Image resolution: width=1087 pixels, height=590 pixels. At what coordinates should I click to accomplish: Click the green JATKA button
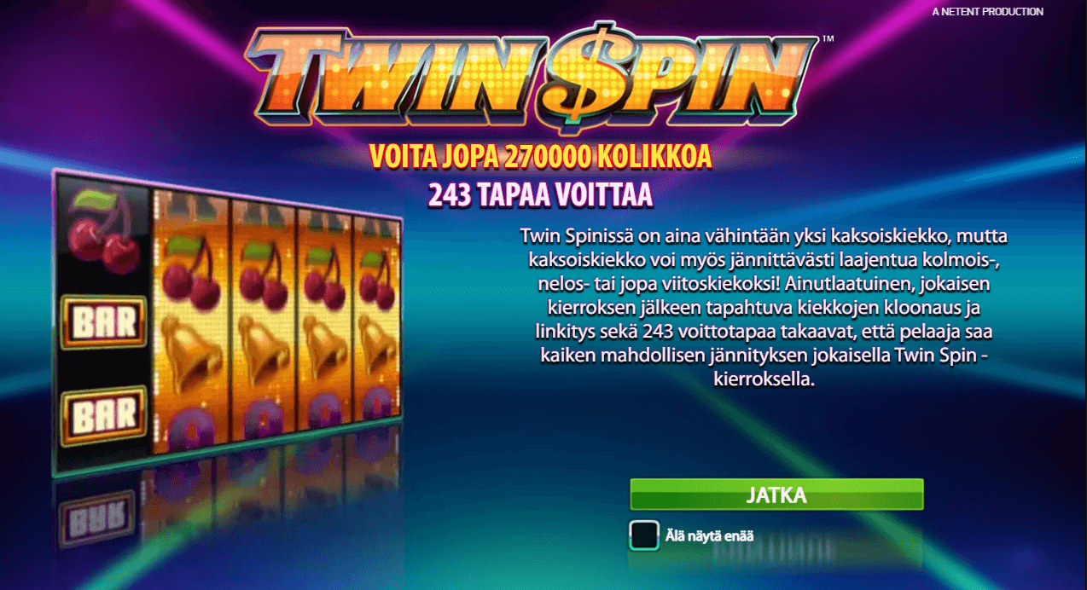pos(776,495)
